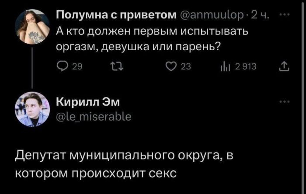Visit the @le_miserable handle
306x194 pixels.
tap(94, 116)
